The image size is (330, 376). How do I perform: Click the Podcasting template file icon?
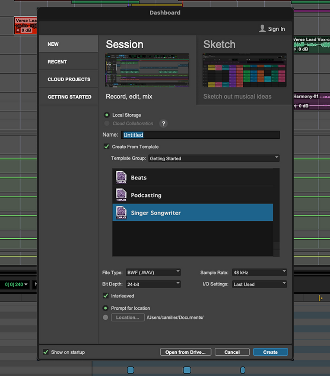[x=121, y=195]
